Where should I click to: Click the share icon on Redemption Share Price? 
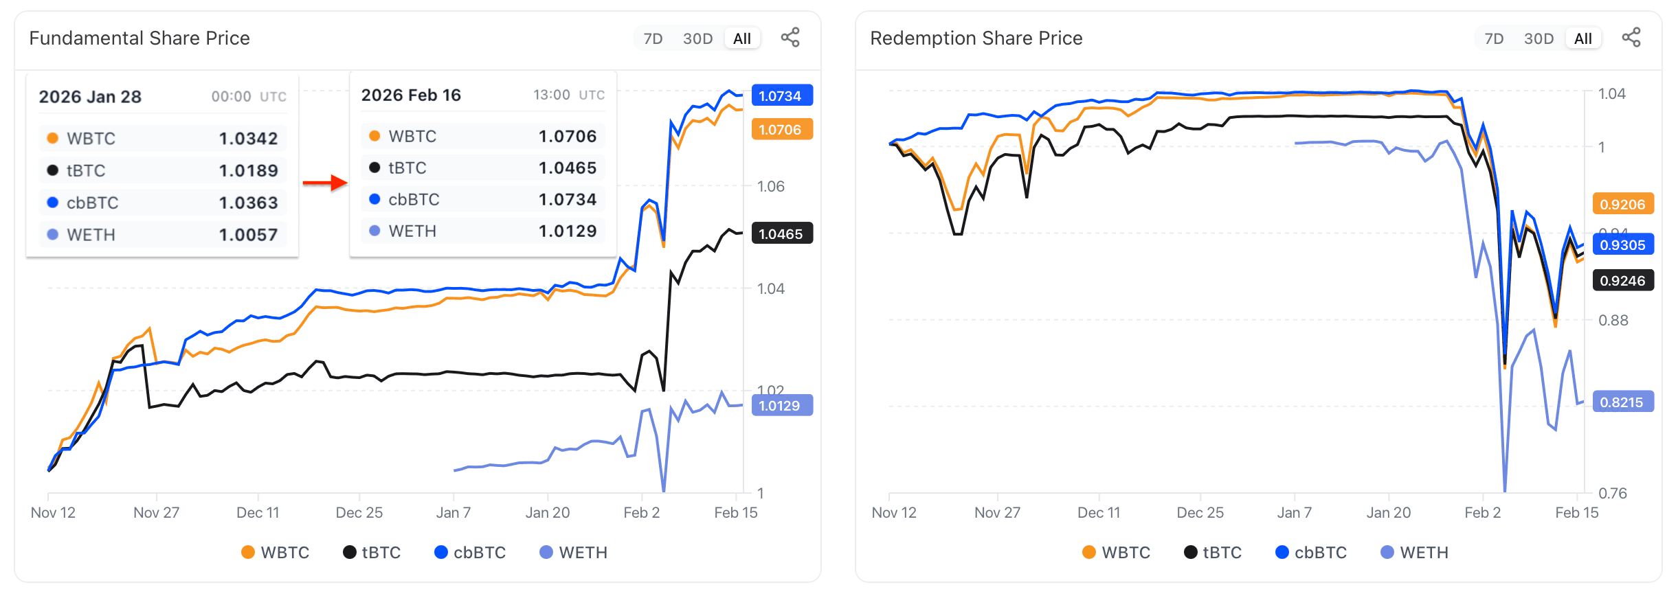click(1631, 38)
